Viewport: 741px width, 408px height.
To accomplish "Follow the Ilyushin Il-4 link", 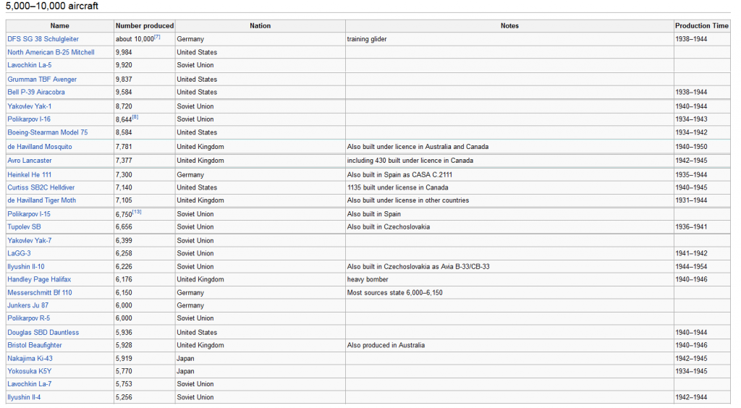I will (24, 397).
